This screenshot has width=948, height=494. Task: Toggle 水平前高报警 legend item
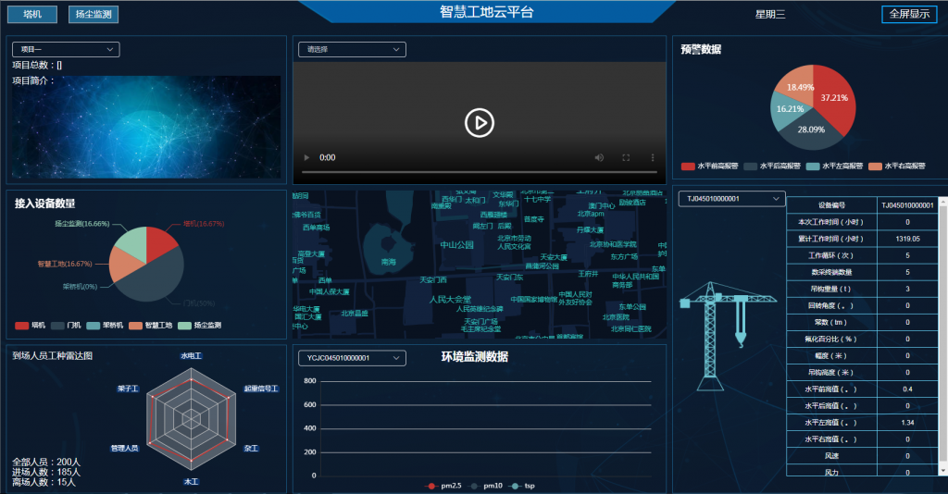coord(709,167)
